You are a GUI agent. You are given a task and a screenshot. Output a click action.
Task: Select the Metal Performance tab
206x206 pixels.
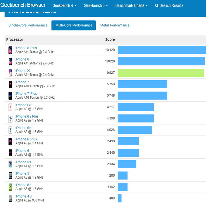[115, 25]
